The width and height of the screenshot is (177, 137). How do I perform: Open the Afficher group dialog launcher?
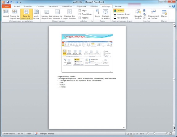tap(92, 21)
